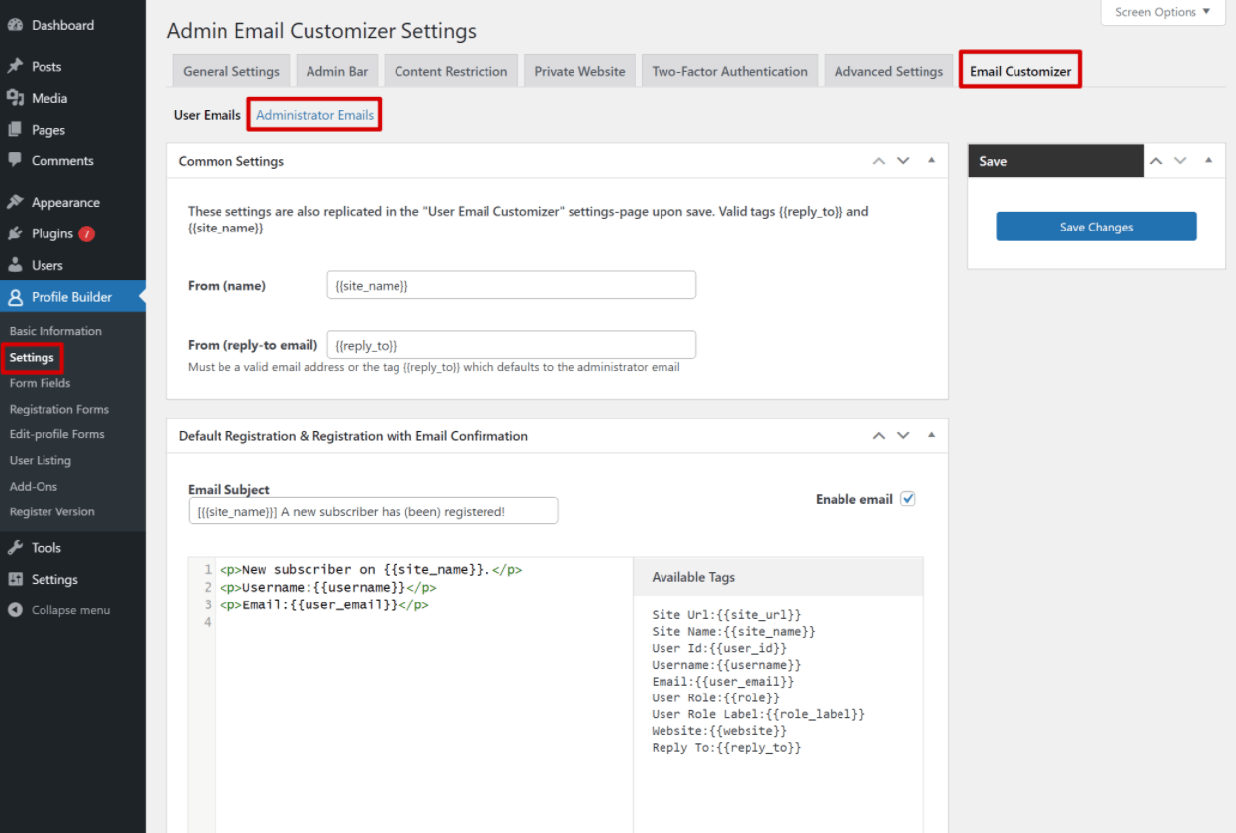Open the Admin Bar tab

337,71
